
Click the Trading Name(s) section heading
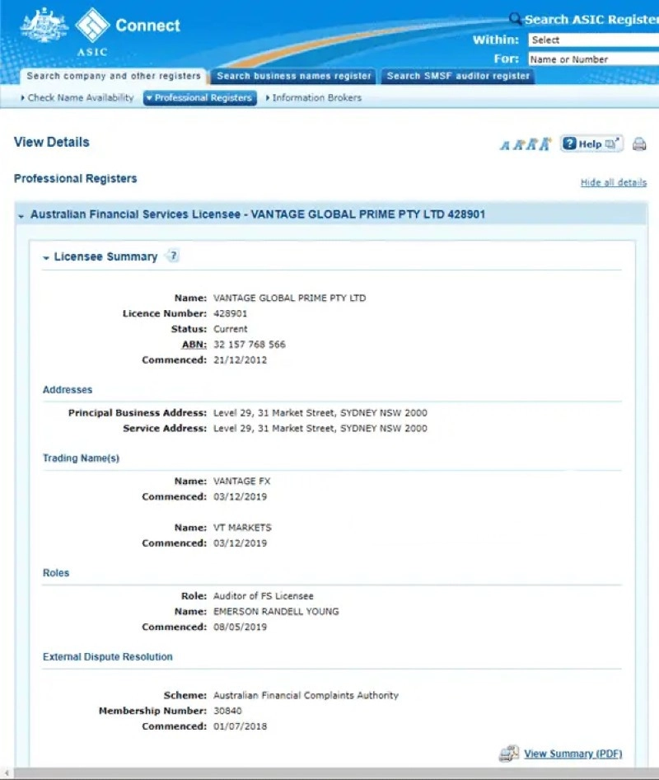coord(81,458)
